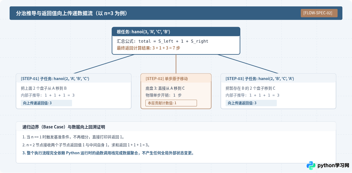
Task: Select the [STEP-02] 单步原子移动 header
Action: coord(176,78)
